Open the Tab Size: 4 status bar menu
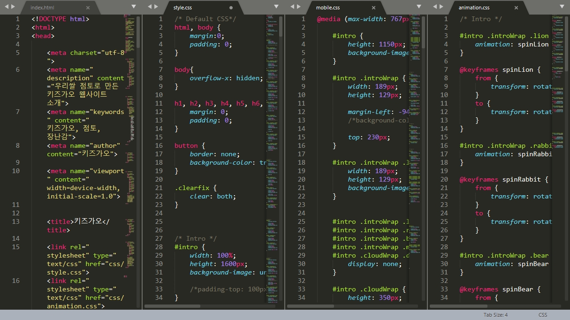This screenshot has height=320, width=570. click(x=495, y=315)
